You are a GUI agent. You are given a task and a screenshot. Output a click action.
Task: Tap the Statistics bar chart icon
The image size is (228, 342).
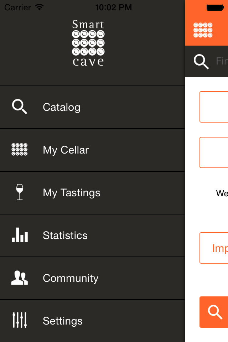click(20, 235)
